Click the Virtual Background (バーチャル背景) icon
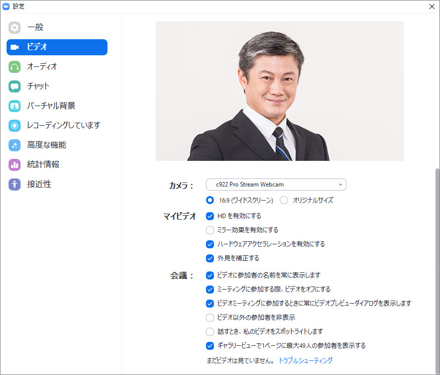The width and height of the screenshot is (440, 375). click(15, 106)
